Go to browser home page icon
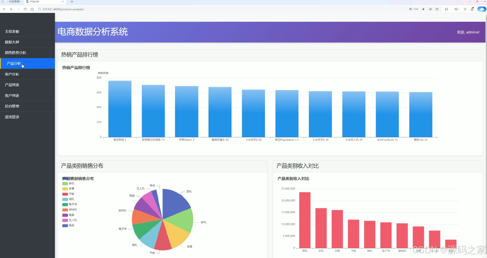Screen dimensions: 487x258 [x=32, y=9]
